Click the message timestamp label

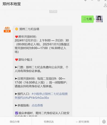click(53, 11)
